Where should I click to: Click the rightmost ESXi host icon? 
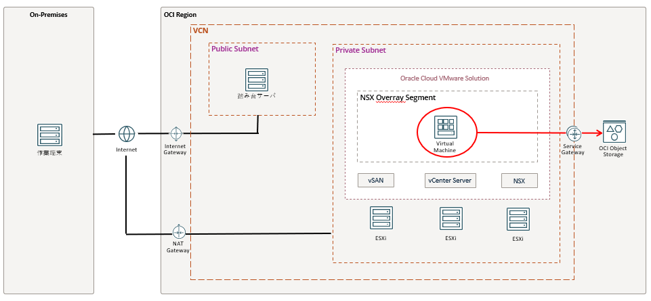tap(518, 221)
